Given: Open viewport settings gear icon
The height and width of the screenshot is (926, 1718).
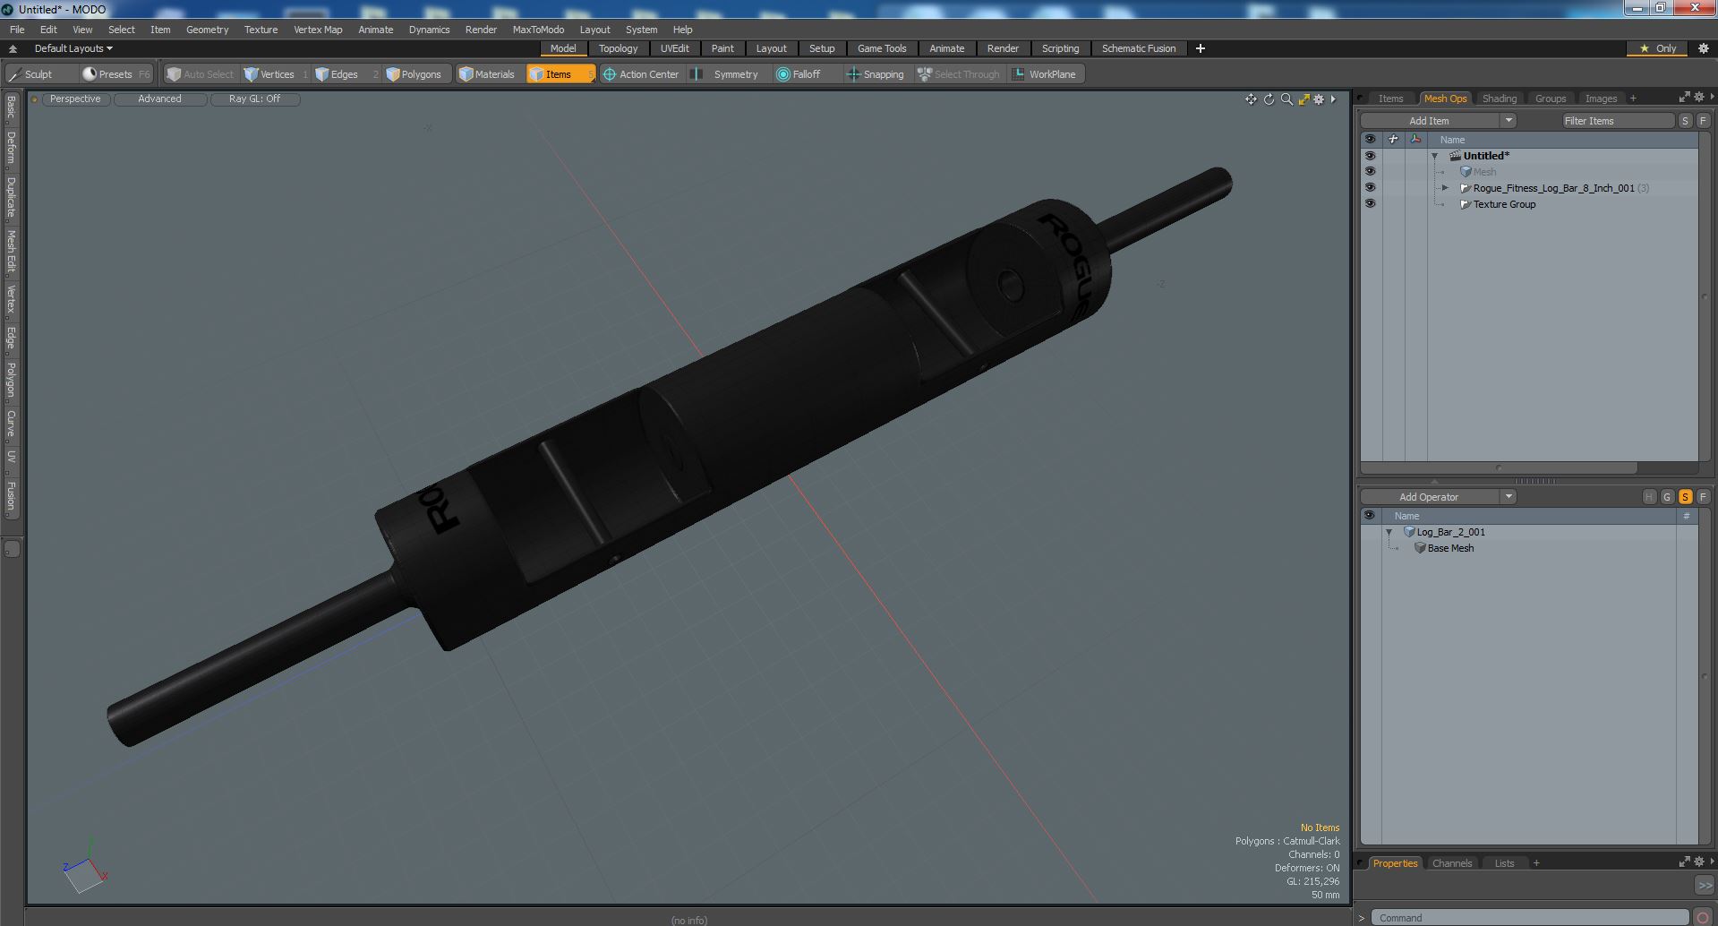Looking at the screenshot, I should [1319, 99].
